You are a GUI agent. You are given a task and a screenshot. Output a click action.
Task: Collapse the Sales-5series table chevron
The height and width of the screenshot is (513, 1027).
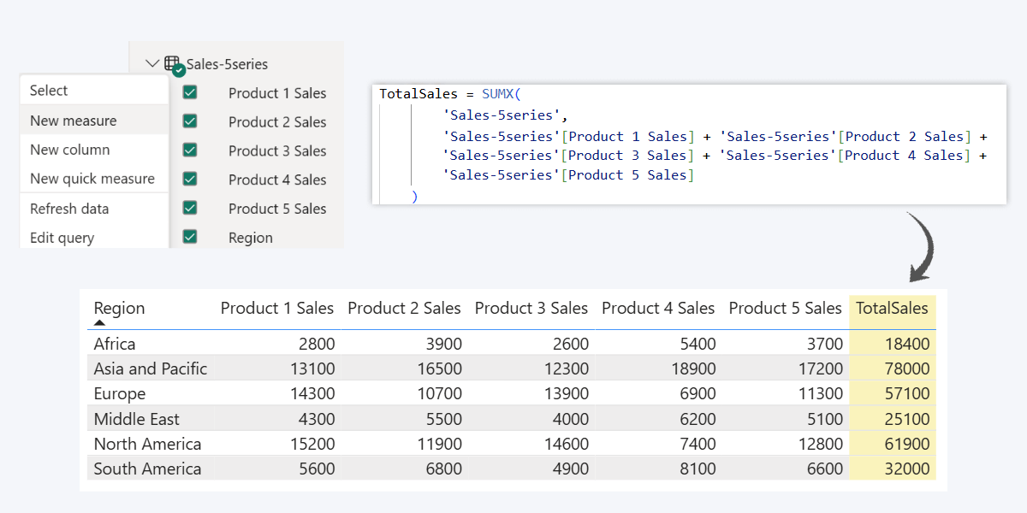click(152, 64)
